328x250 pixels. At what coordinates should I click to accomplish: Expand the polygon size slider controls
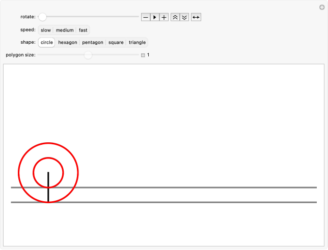143,55
